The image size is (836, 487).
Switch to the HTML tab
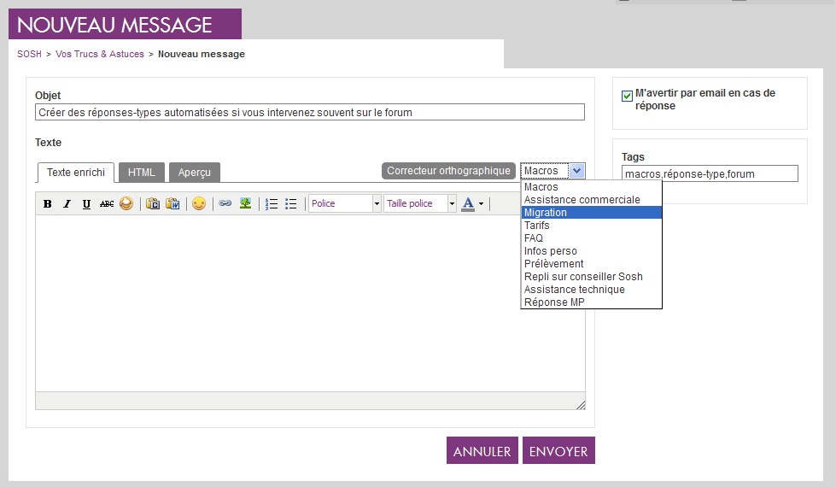141,173
